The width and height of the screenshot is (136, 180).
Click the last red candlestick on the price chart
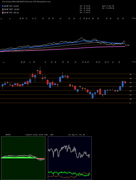[125, 82]
